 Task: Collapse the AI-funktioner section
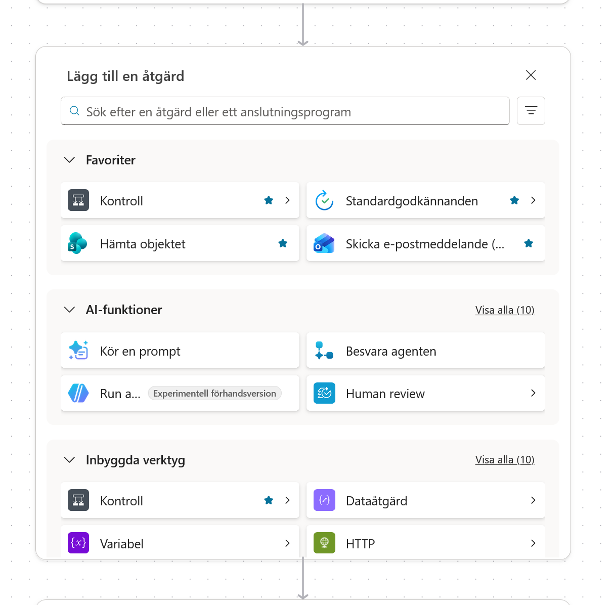pyautogui.click(x=70, y=310)
